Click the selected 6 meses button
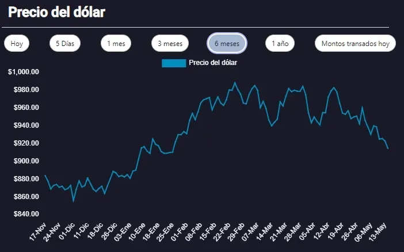404x252 pixels. [x=227, y=44]
